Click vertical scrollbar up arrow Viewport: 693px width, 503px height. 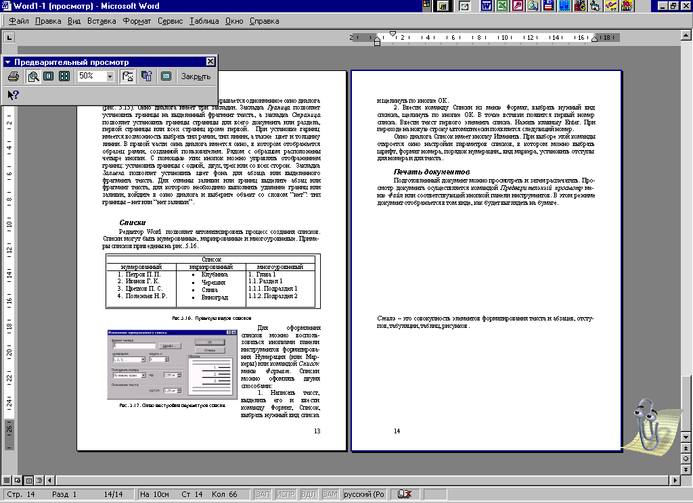pos(686,35)
